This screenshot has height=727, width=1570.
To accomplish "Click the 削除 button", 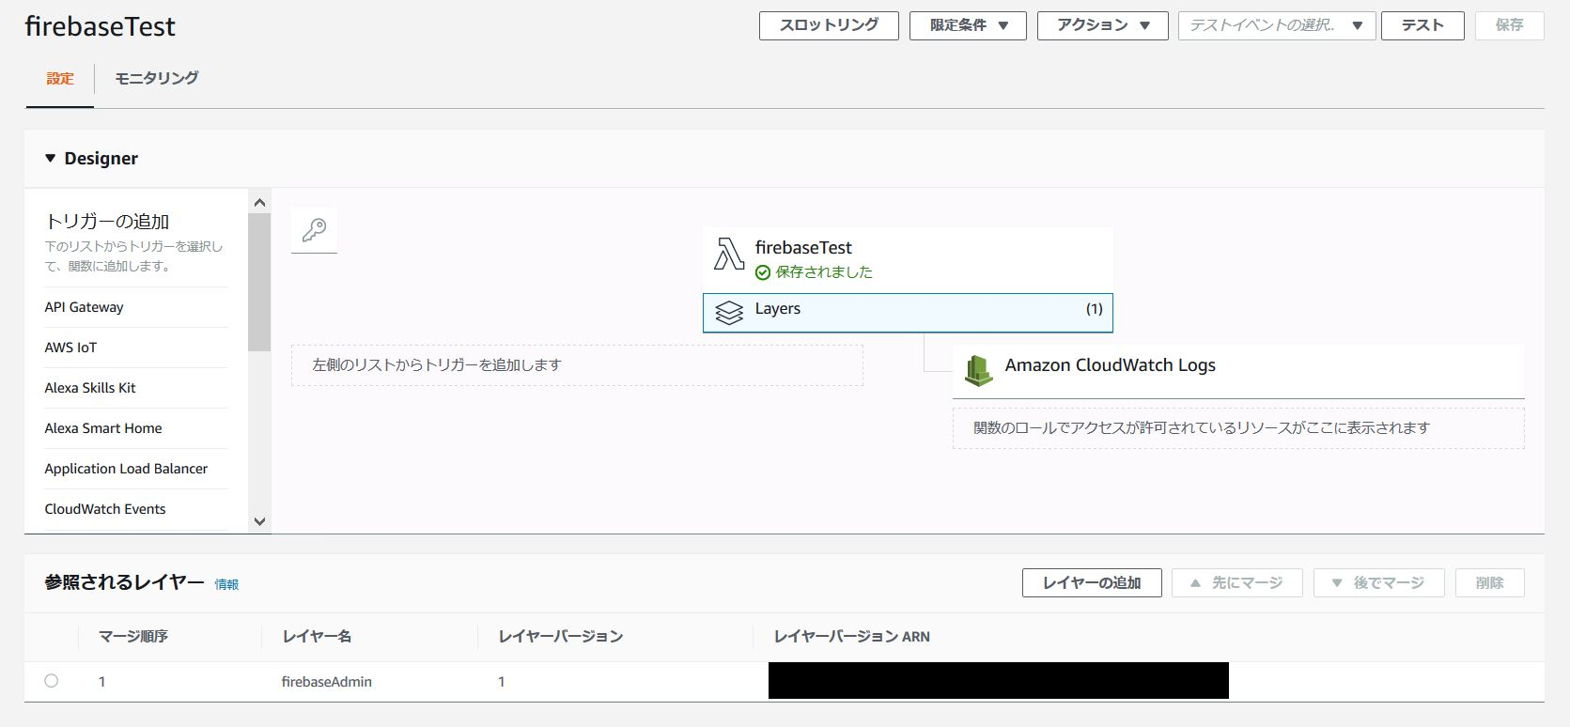I will click(1489, 582).
